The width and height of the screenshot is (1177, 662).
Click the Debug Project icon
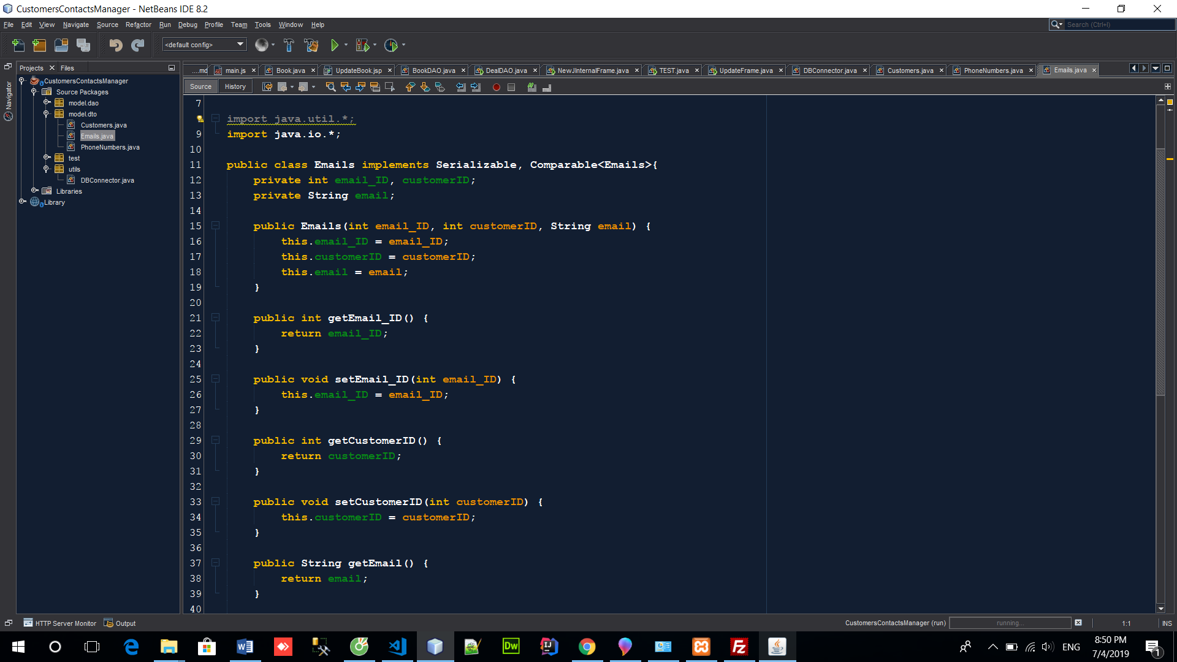[362, 45]
